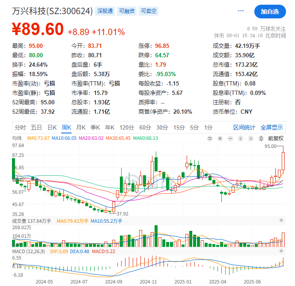Open the 15分 chart tab
295x286 pixels.
coord(179,127)
